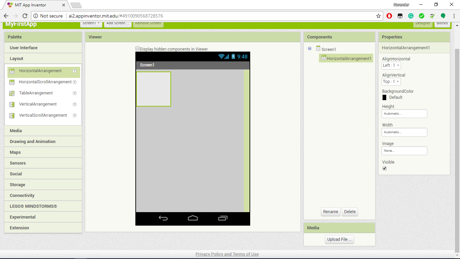Click the Height property field
This screenshot has width=460, height=259.
[x=404, y=114]
